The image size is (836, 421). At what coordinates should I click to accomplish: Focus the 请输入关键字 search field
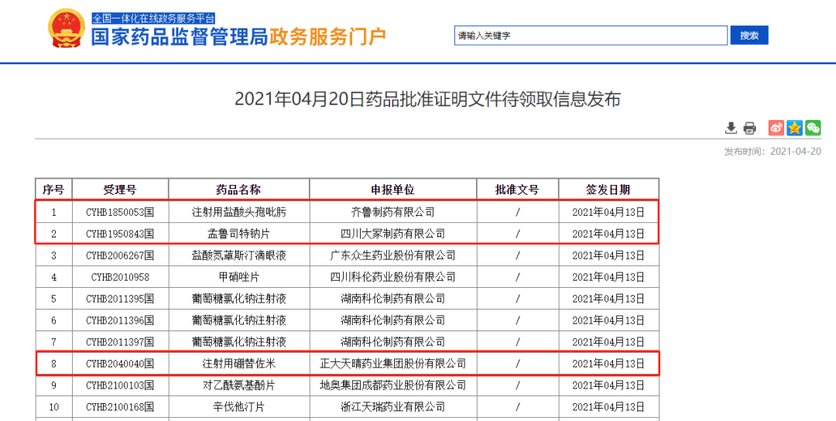[x=590, y=36]
